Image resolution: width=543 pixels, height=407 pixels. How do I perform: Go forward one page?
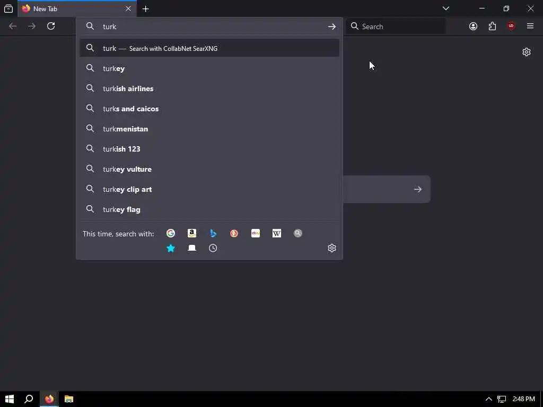[32, 26]
